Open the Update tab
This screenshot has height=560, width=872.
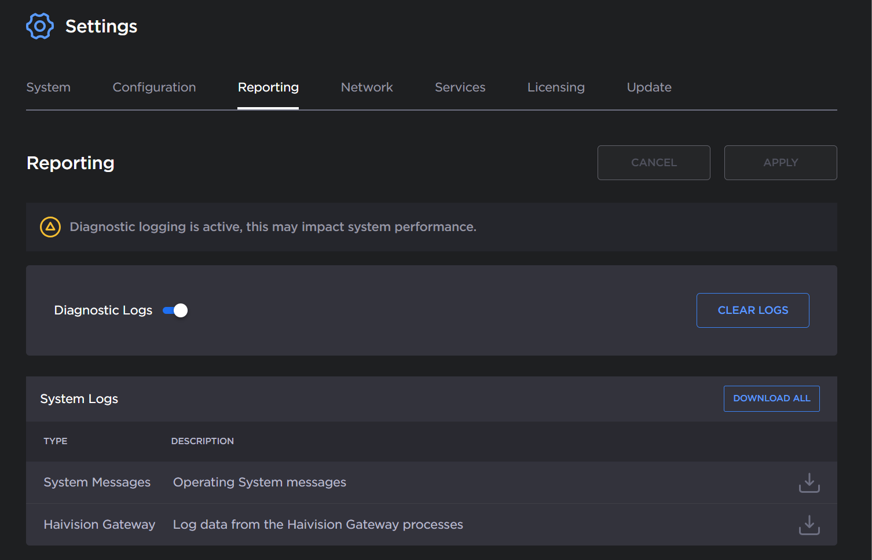[649, 87]
